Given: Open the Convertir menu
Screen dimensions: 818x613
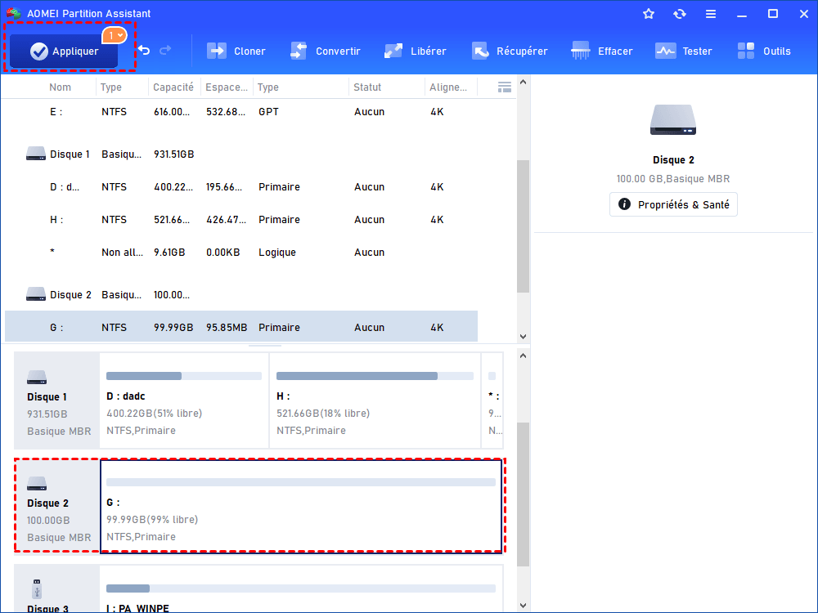Looking at the screenshot, I should coord(325,51).
